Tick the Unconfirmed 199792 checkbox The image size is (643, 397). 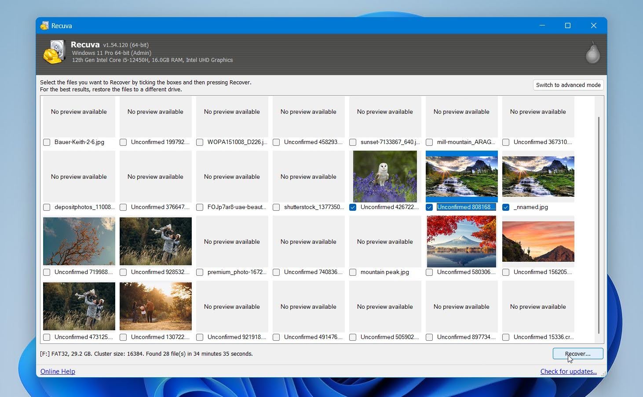pyautogui.click(x=123, y=142)
